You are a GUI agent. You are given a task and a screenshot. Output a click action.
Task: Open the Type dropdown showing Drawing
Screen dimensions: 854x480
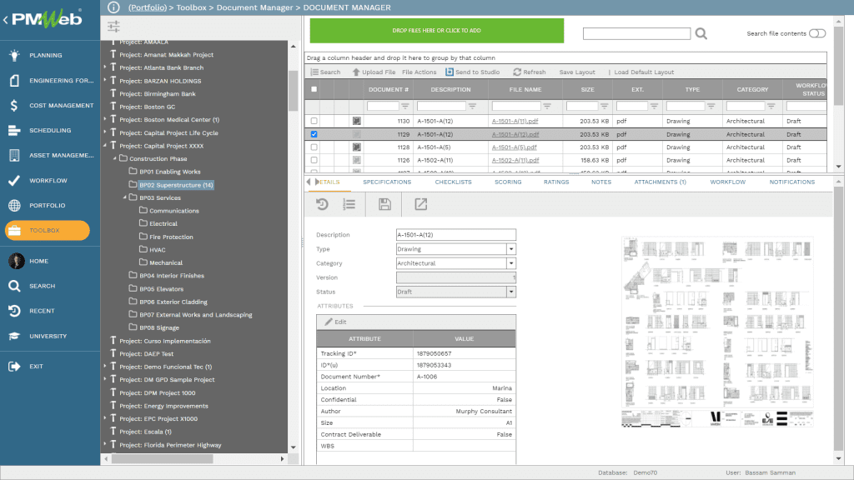click(510, 248)
